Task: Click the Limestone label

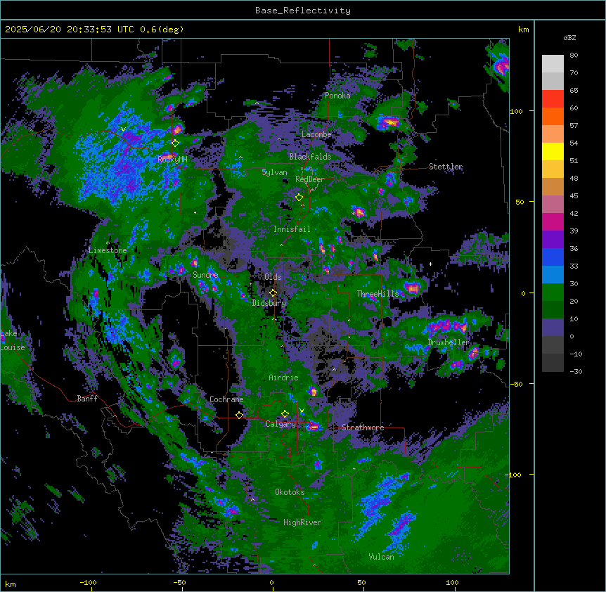Action: [108, 250]
